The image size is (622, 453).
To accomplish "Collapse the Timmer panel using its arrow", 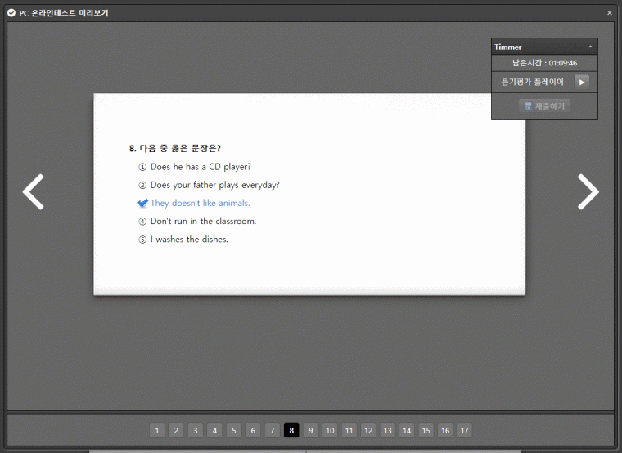I will [590, 47].
